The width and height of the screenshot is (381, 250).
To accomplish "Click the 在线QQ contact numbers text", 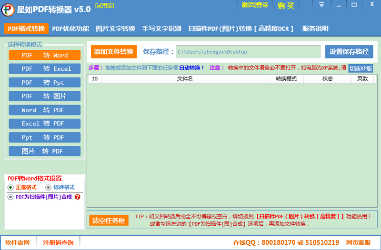I will tap(286, 242).
